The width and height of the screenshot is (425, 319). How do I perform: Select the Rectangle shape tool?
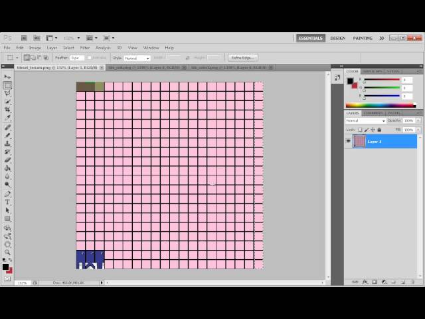click(x=7, y=219)
